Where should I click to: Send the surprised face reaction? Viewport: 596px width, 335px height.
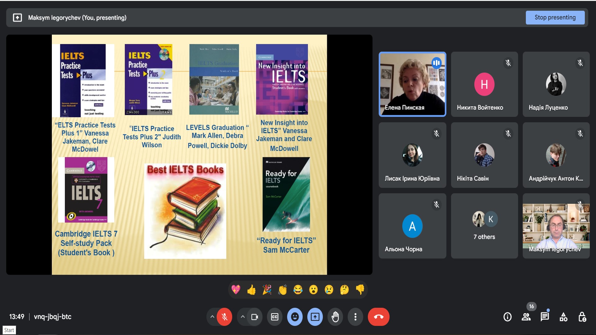click(x=314, y=290)
